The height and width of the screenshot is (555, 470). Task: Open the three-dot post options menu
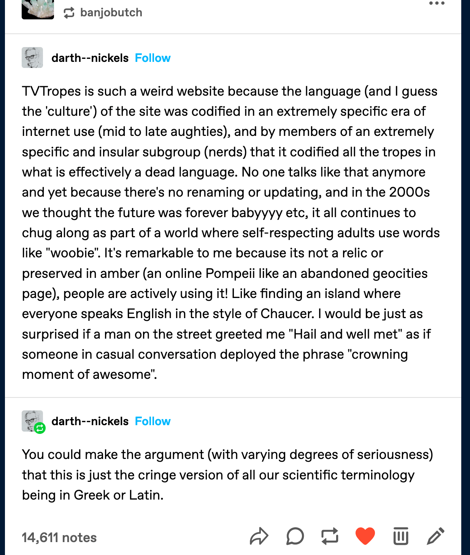point(437,3)
